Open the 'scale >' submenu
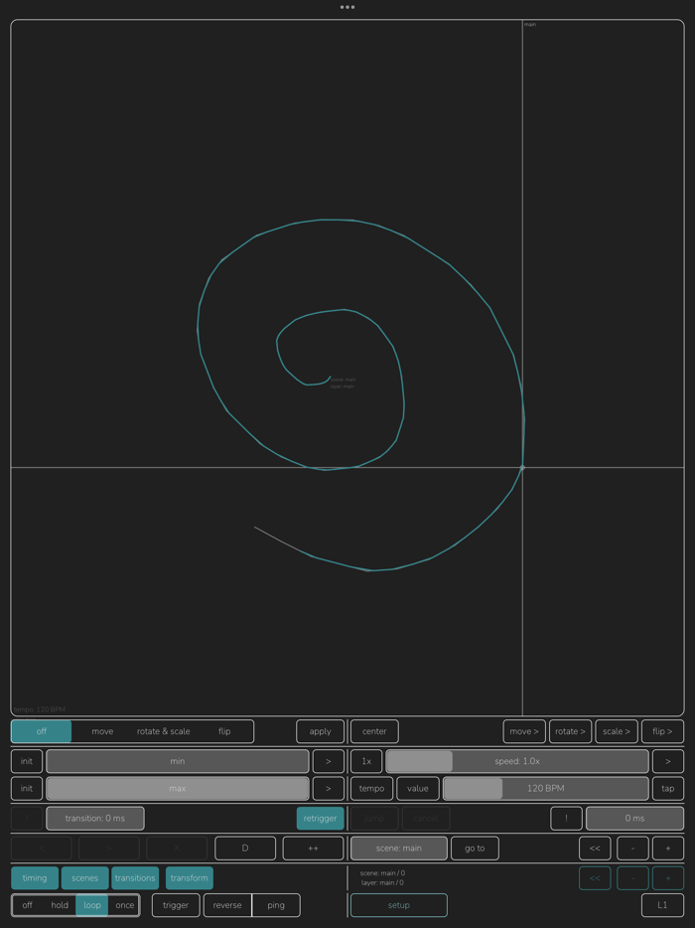Viewport: 695px width, 928px height. pos(617,731)
